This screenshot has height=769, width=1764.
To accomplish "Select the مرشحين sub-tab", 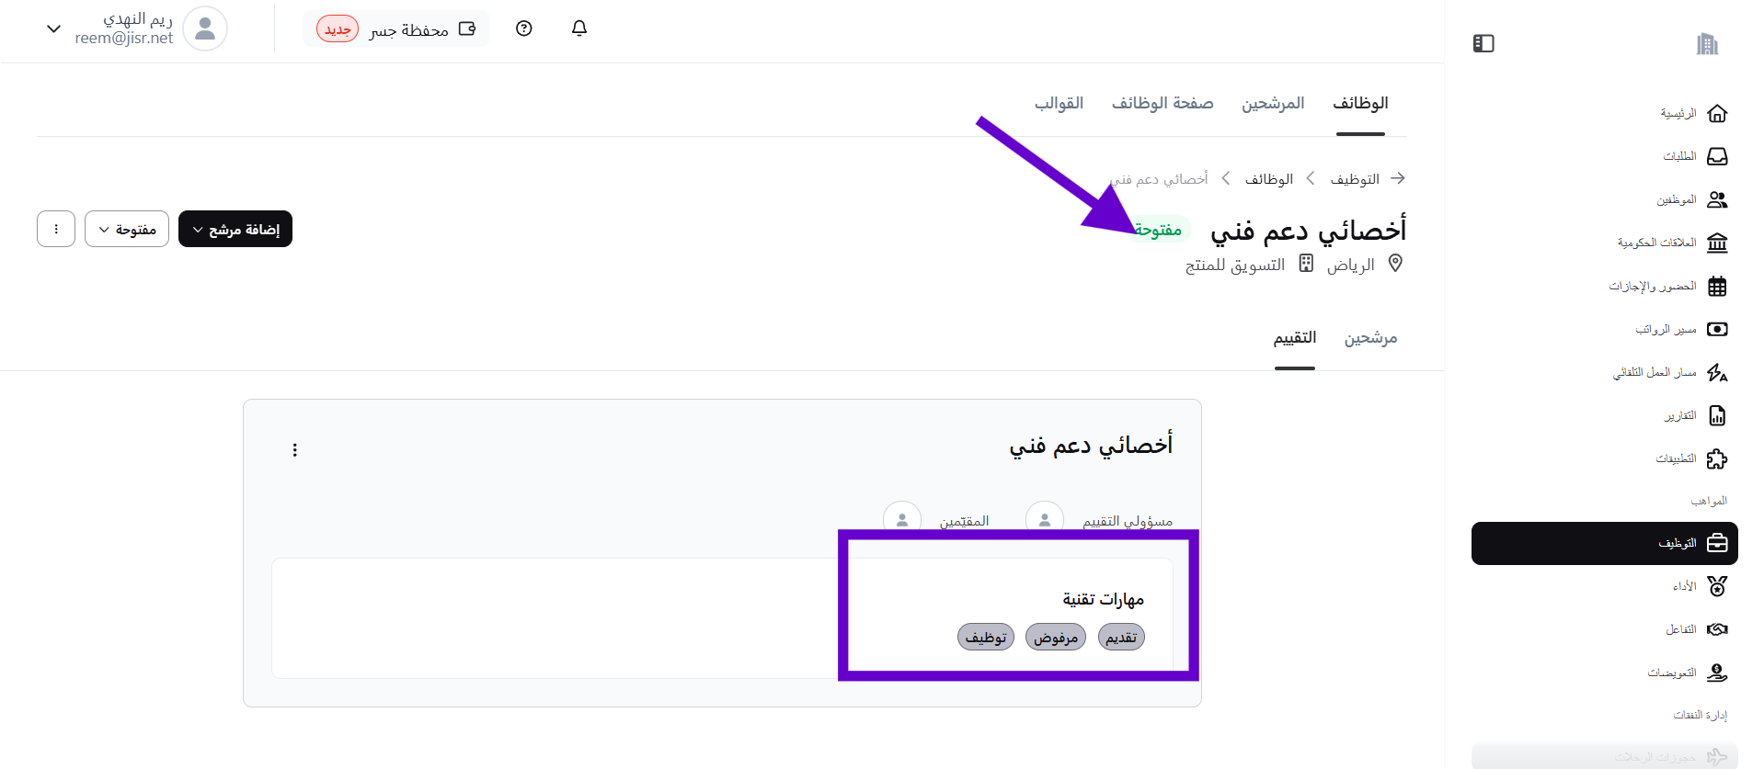I will [1370, 338].
